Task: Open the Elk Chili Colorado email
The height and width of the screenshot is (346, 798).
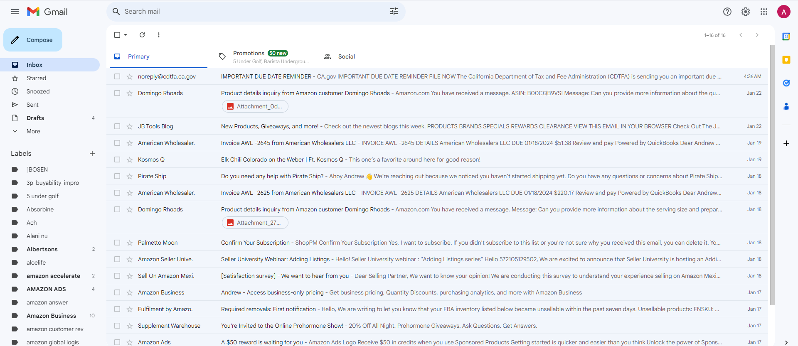Action: coord(437,160)
